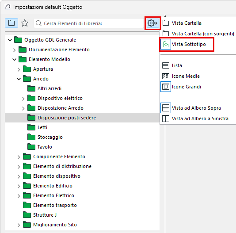The image size is (236, 233).
Task: Choose Vista Cartella (con sorgenti) entry
Action: coord(203,34)
